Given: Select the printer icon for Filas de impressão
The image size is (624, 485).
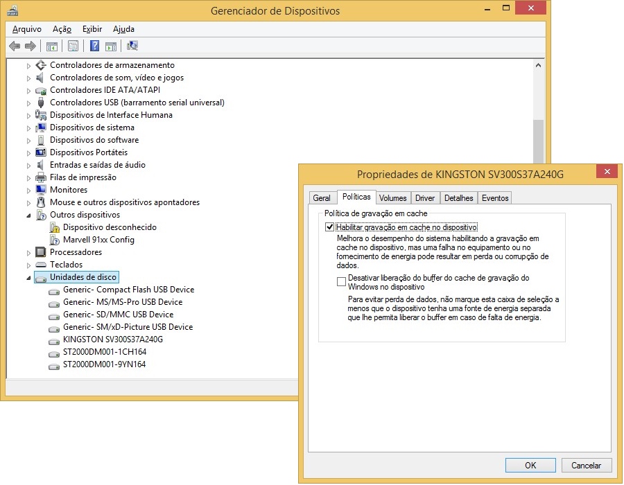Looking at the screenshot, I should [41, 177].
